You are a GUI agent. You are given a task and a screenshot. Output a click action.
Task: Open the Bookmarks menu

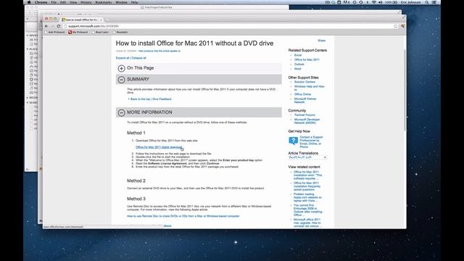click(104, 2)
